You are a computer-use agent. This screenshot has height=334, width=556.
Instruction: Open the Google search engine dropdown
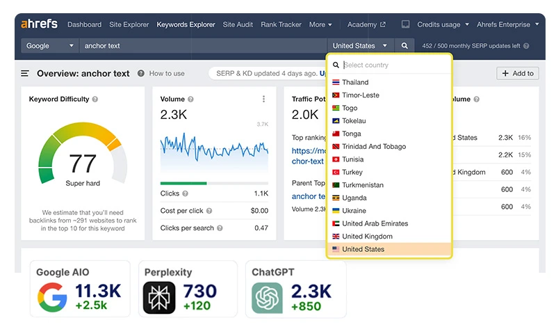click(x=50, y=46)
